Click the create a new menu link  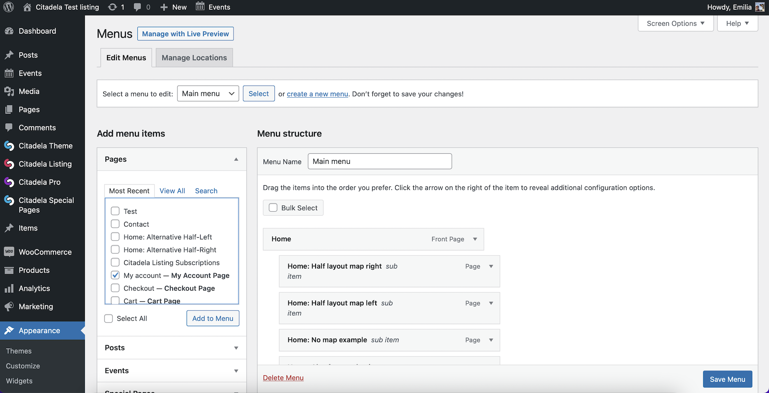tap(317, 94)
